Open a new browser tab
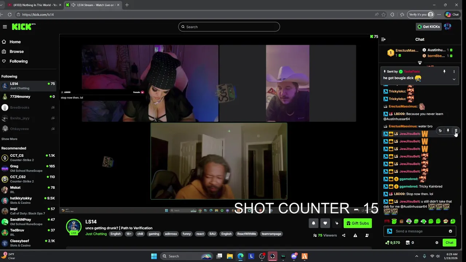 [x=127, y=5]
